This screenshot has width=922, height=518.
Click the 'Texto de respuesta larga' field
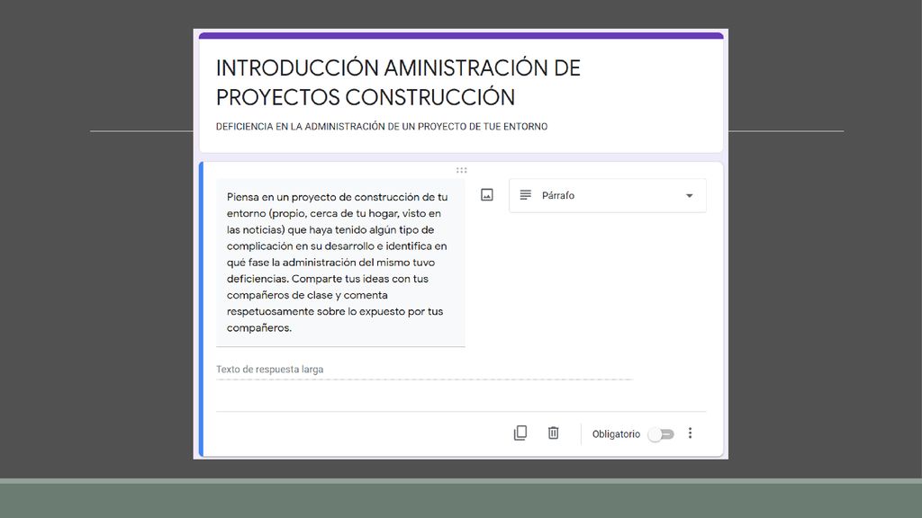pos(424,370)
